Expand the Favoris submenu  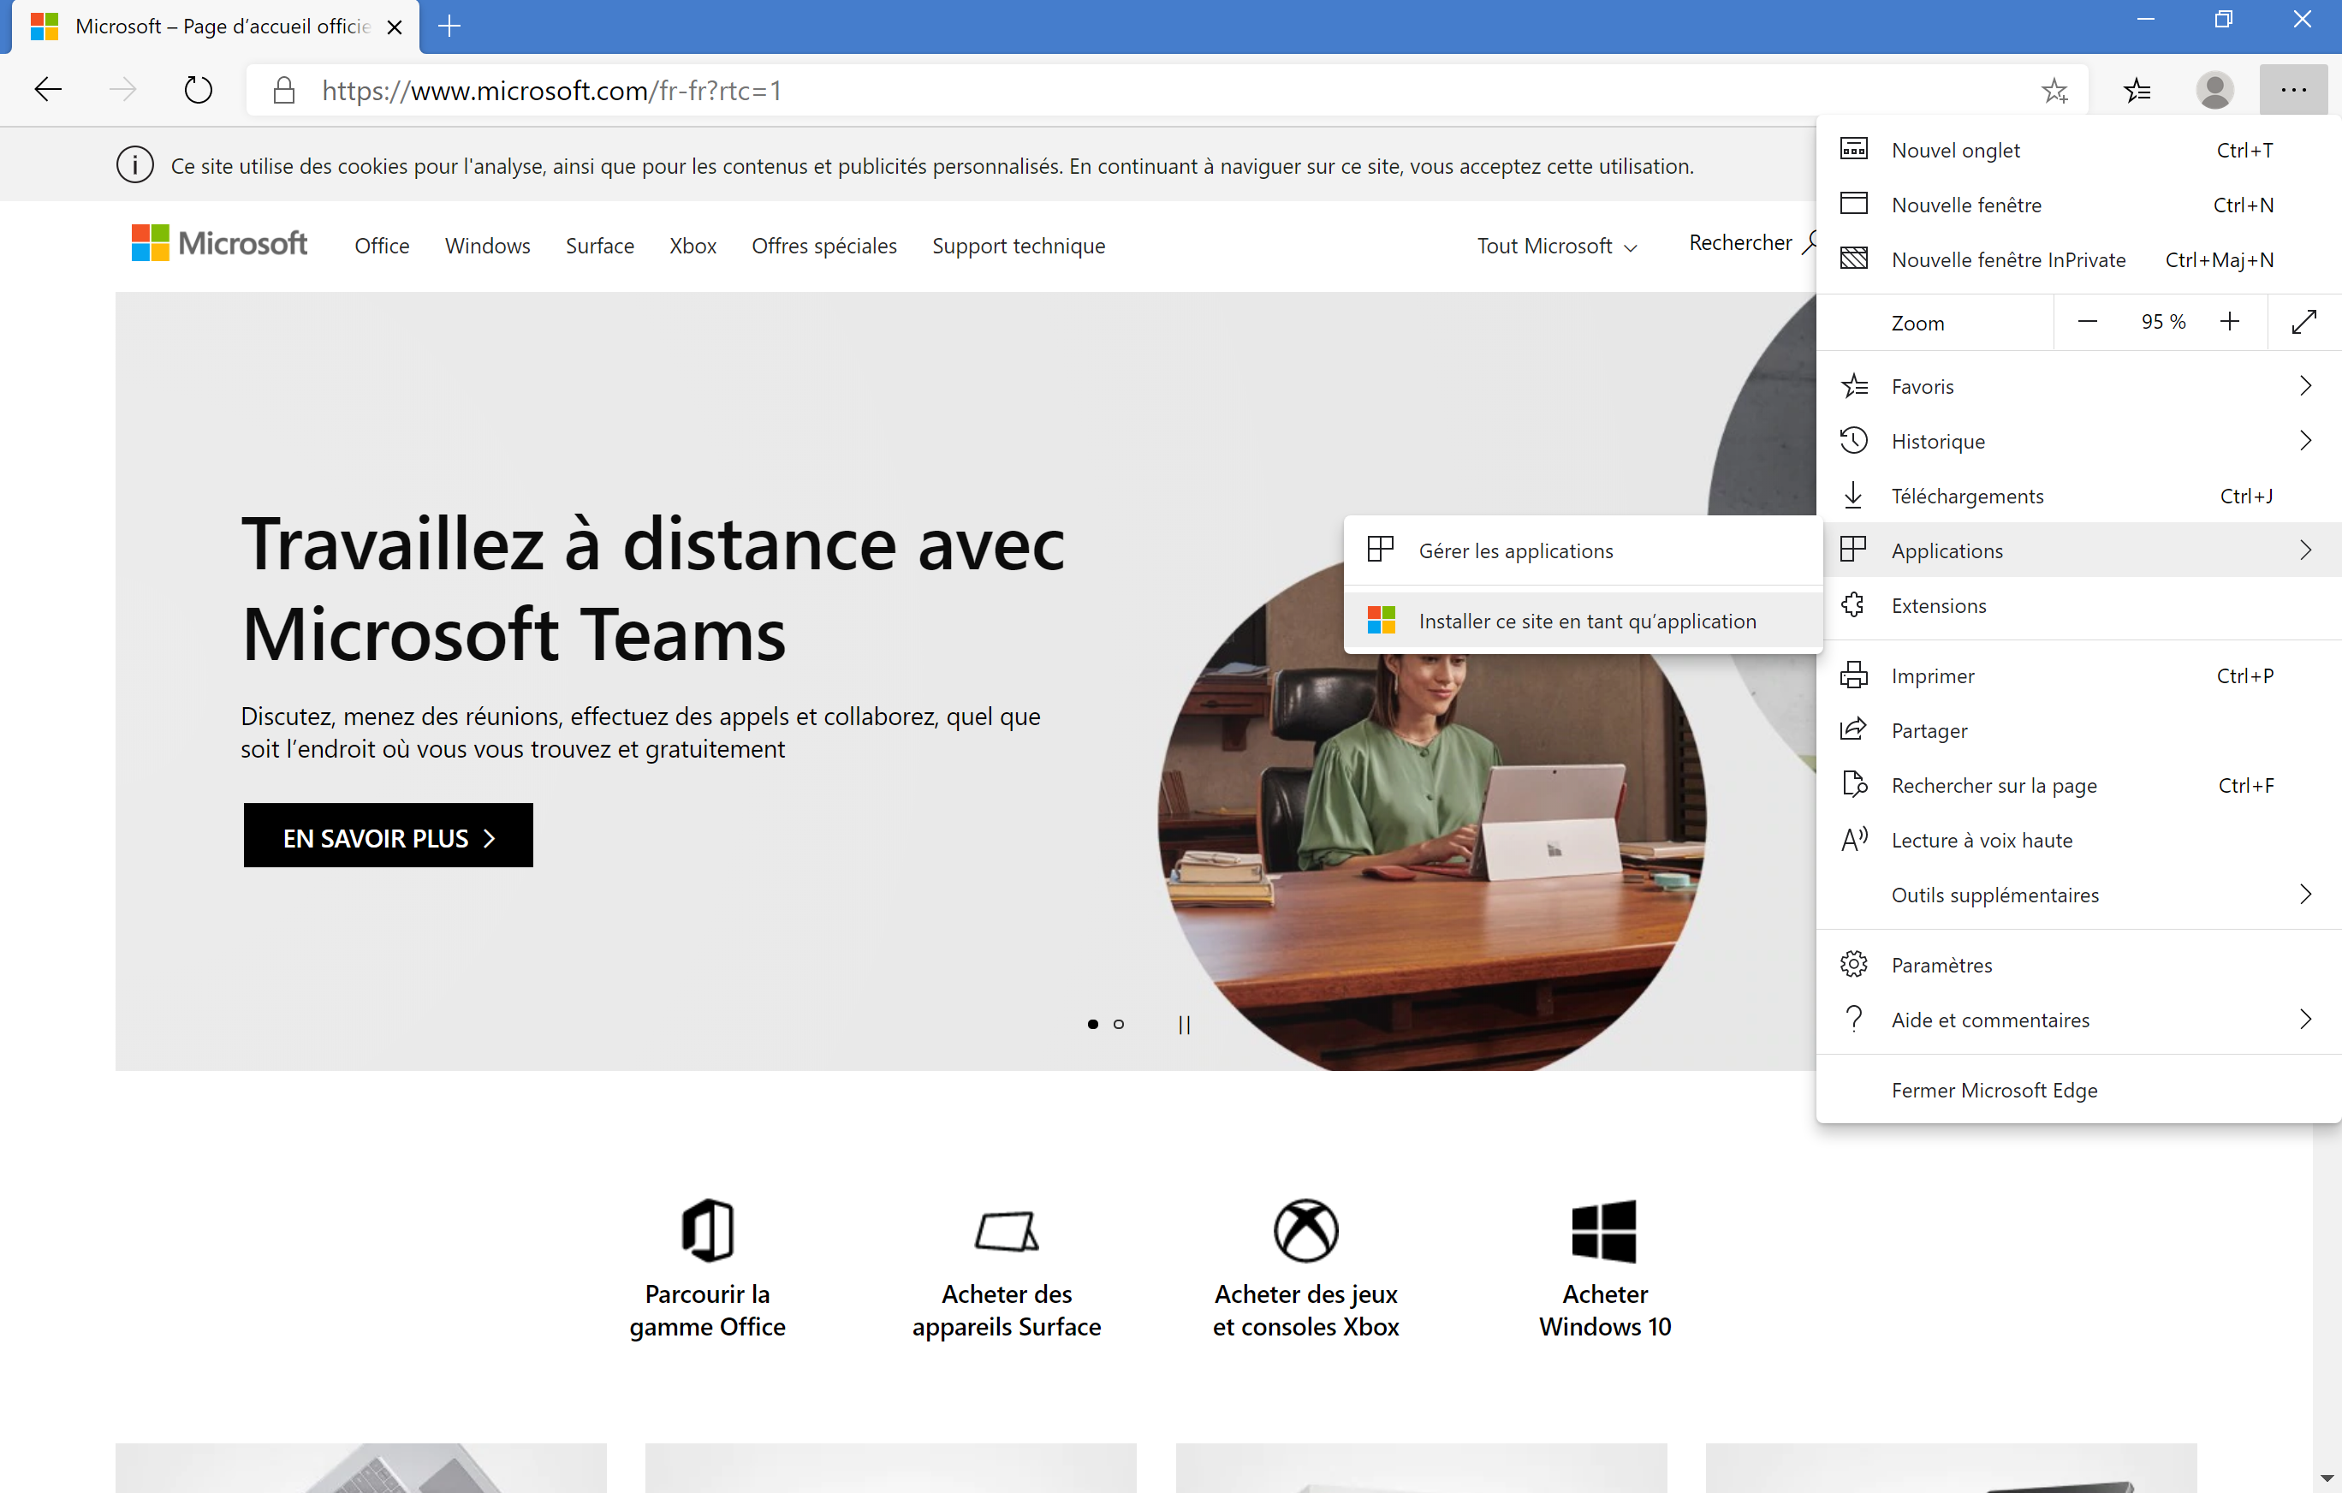2077,386
